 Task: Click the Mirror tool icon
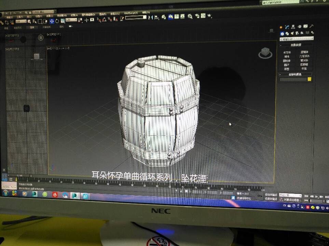pyautogui.click(x=151, y=18)
